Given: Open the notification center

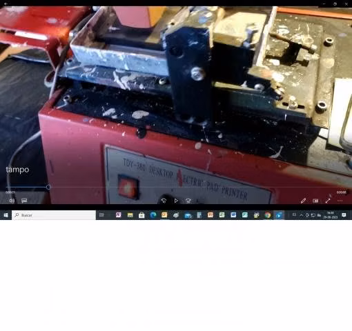Looking at the screenshot, I should [344, 215].
